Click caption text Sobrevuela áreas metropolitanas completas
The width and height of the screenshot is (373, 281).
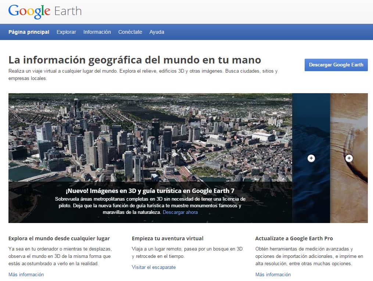pyautogui.click(x=150, y=205)
